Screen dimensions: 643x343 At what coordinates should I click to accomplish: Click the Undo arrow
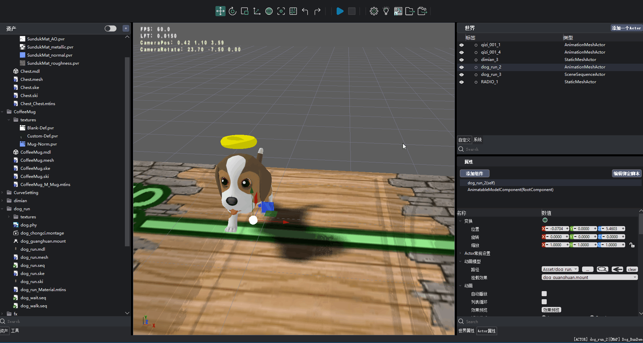coord(305,11)
